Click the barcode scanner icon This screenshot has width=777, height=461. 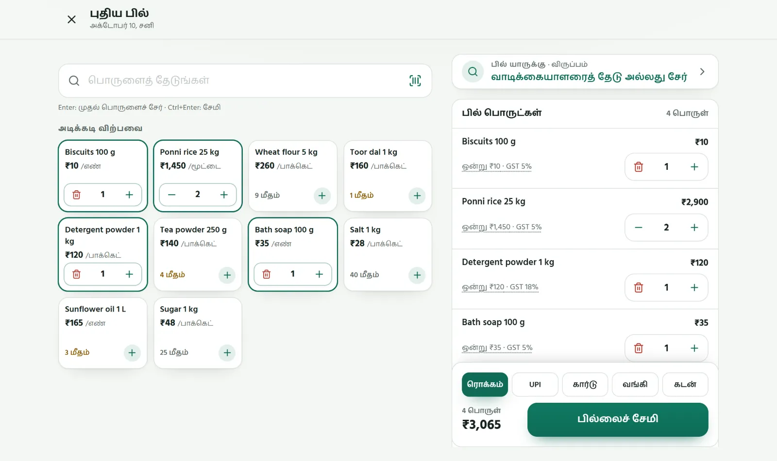[415, 81]
